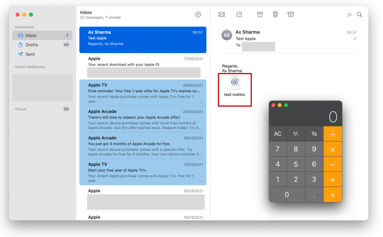Toggle the inbox message filter
Image resolution: width=383 pixels, height=237 pixels.
[198, 14]
